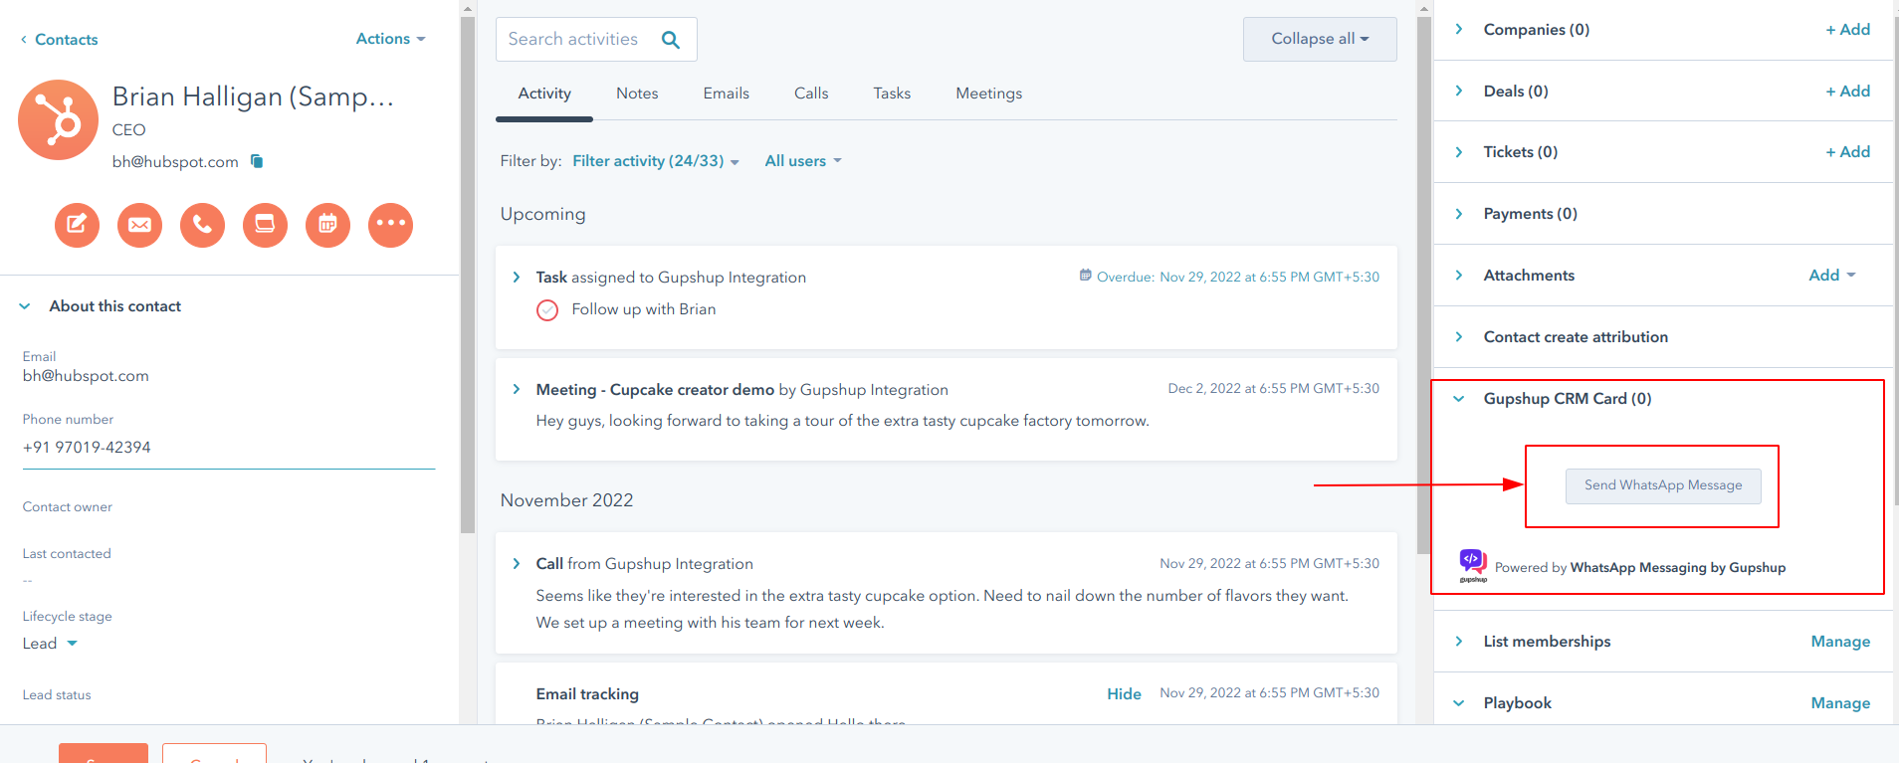Manage List memberships
The height and width of the screenshot is (763, 1899).
[1840, 642]
